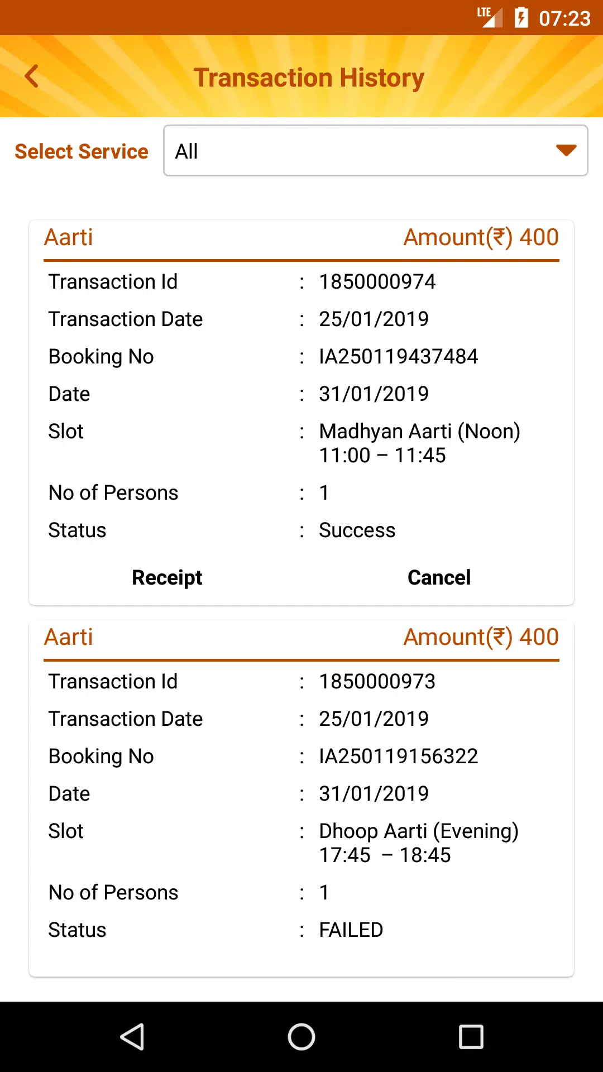This screenshot has height=1072, width=603.
Task: Tap the 07:23 clock in the status bar
Action: [x=564, y=18]
